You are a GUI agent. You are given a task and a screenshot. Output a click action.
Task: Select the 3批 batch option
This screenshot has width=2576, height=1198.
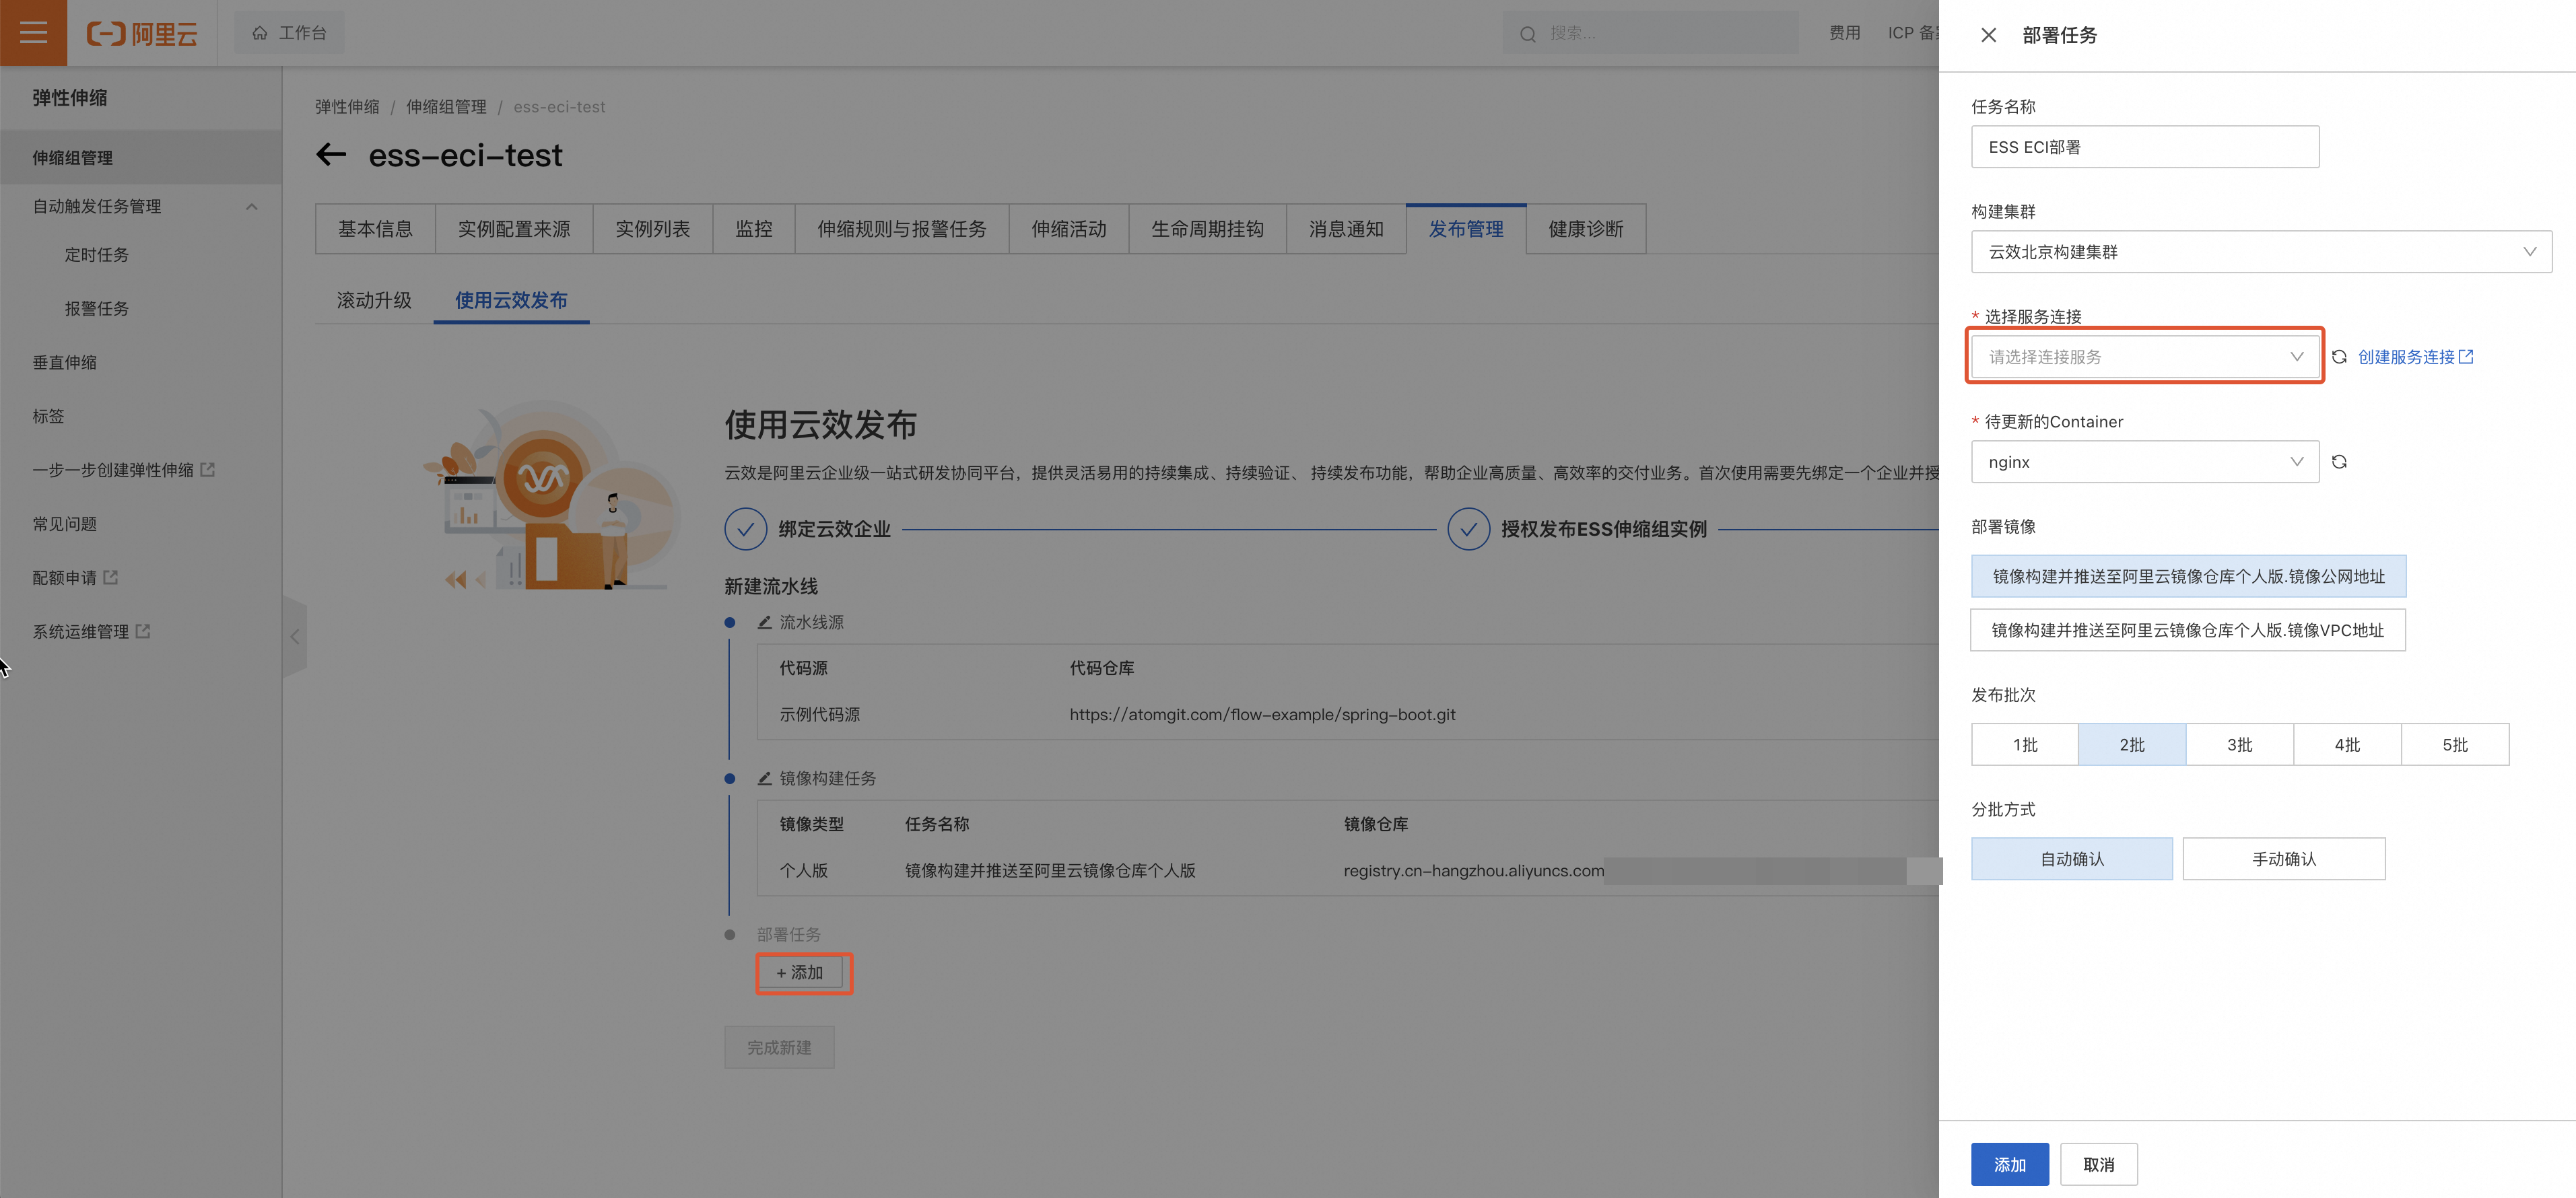tap(2239, 745)
